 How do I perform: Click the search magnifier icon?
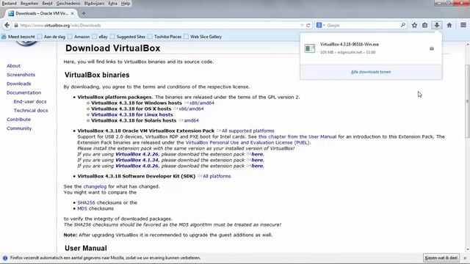(403, 25)
